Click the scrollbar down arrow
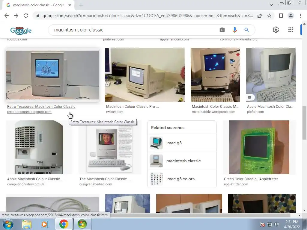 click(304, 211)
